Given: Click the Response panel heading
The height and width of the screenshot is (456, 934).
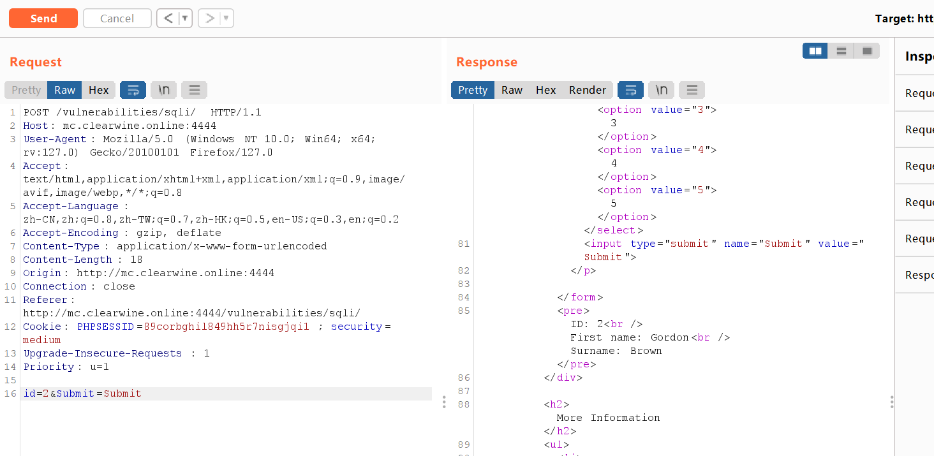Looking at the screenshot, I should click(x=487, y=62).
